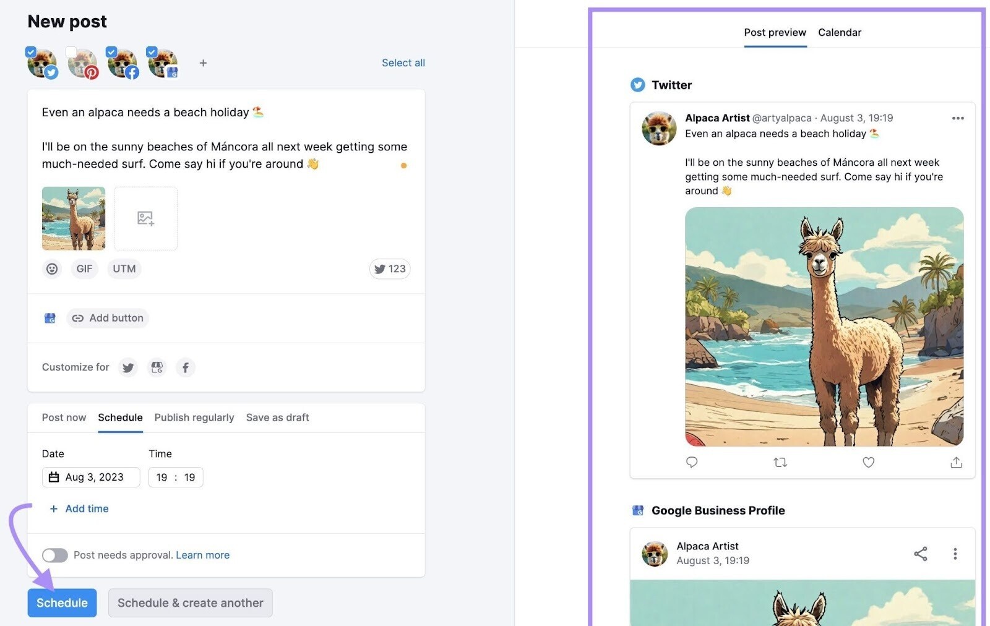990x626 pixels.
Task: Select the attached alpaca beach thumbnail
Action: click(x=74, y=218)
